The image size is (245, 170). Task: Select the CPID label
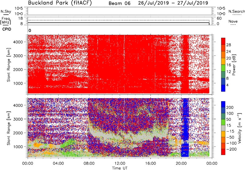point(7,29)
